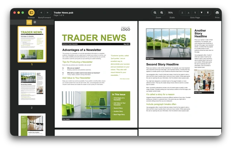Click 'Include paragraph breaks often' subheading
Screen dimensions: 232x149
click(x=161, y=104)
